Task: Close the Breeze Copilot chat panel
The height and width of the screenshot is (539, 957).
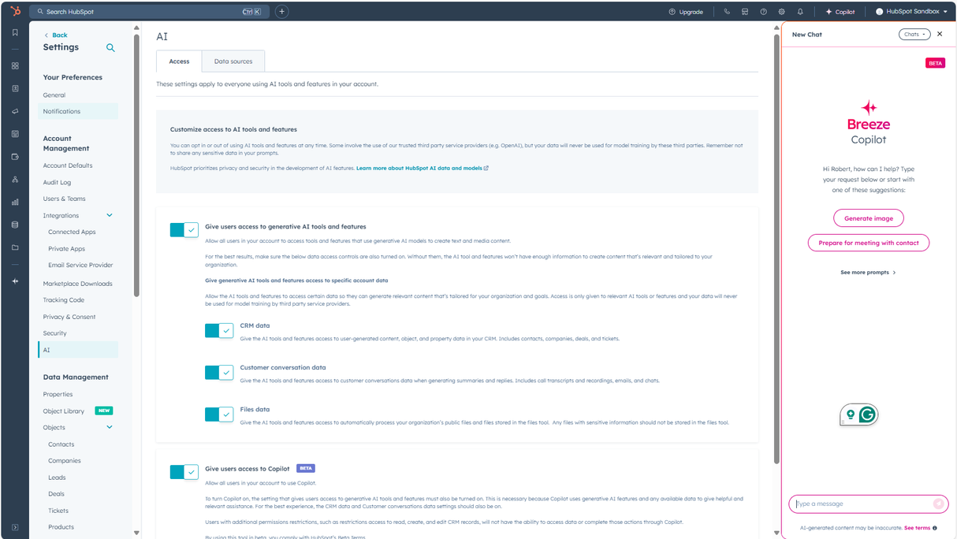Action: pos(940,35)
